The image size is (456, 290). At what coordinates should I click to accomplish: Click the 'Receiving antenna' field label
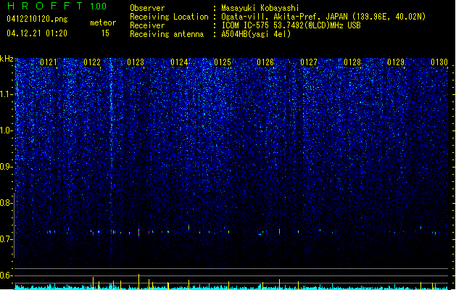click(x=167, y=34)
